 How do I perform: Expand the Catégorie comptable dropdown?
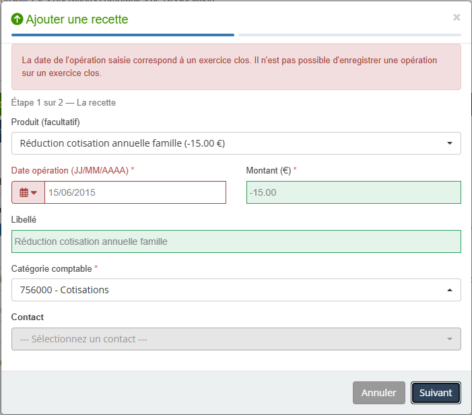pyautogui.click(x=236, y=290)
